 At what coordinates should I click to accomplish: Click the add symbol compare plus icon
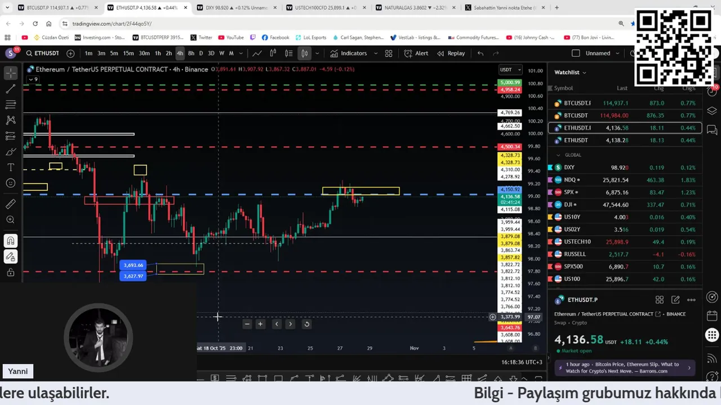[x=70, y=53]
